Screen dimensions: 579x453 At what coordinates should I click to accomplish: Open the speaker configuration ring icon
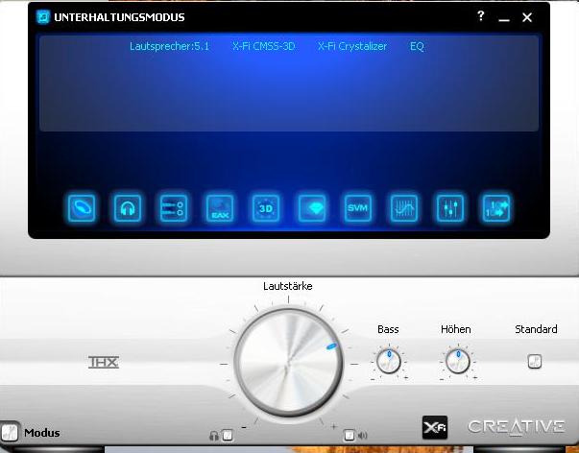click(82, 208)
